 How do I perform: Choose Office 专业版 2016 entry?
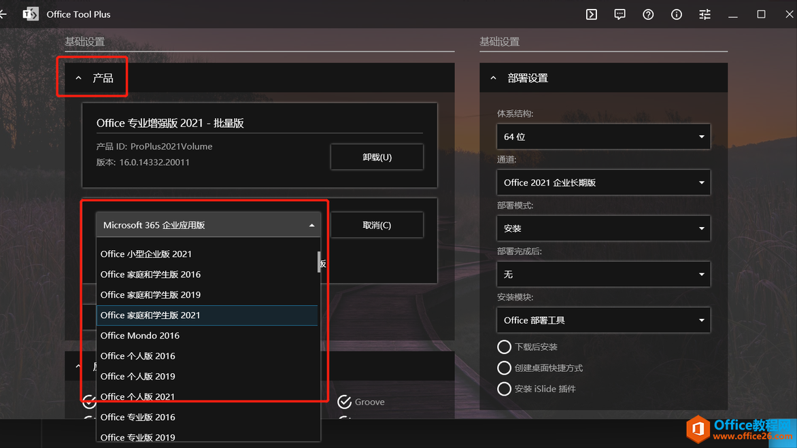tap(207, 417)
